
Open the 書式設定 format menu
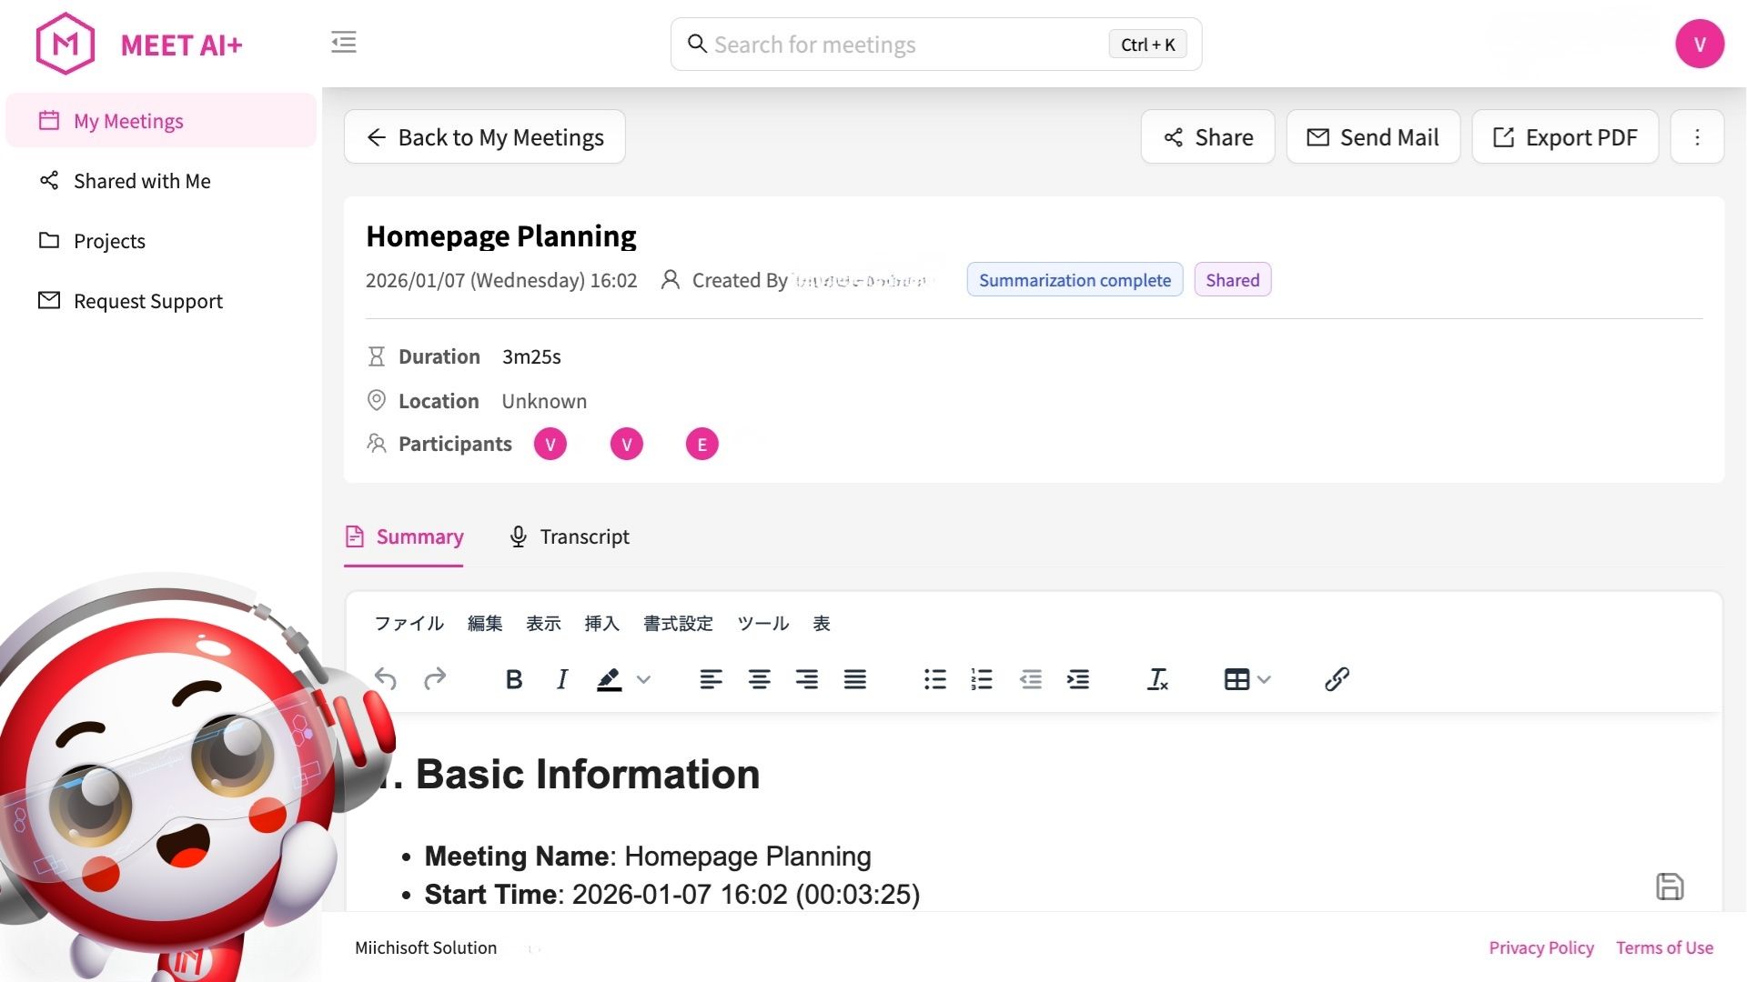click(x=678, y=624)
